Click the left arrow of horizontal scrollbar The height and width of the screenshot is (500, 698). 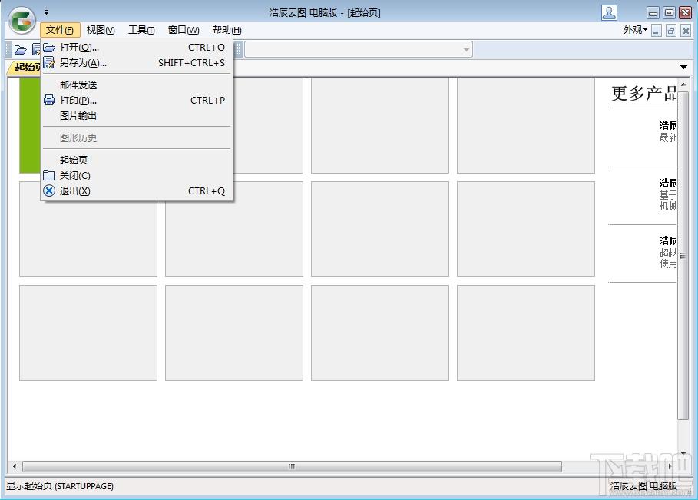15,467
